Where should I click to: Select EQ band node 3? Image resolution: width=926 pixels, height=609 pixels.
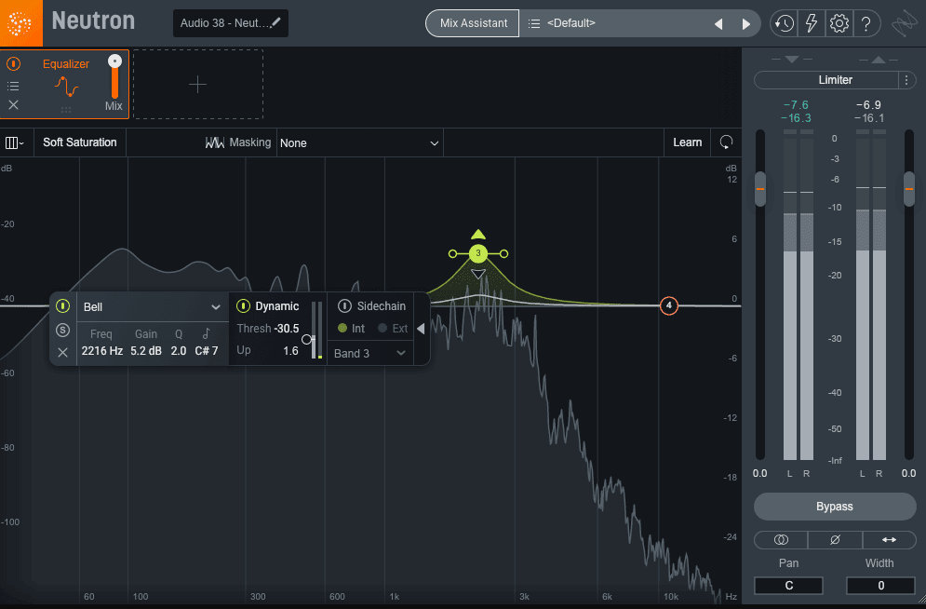coord(478,253)
